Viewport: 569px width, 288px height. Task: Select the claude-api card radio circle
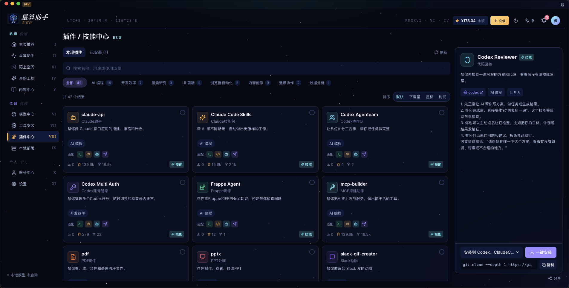pyautogui.click(x=183, y=113)
